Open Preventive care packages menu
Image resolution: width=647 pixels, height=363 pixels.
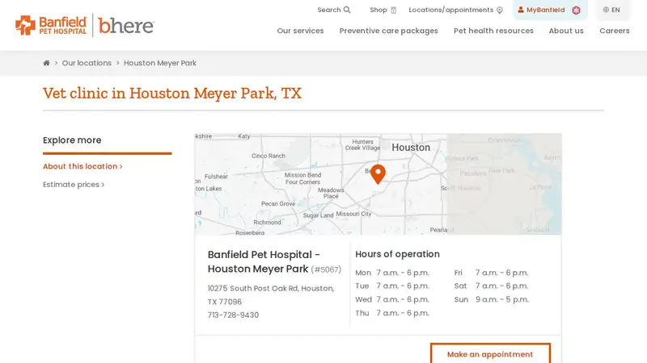389,31
